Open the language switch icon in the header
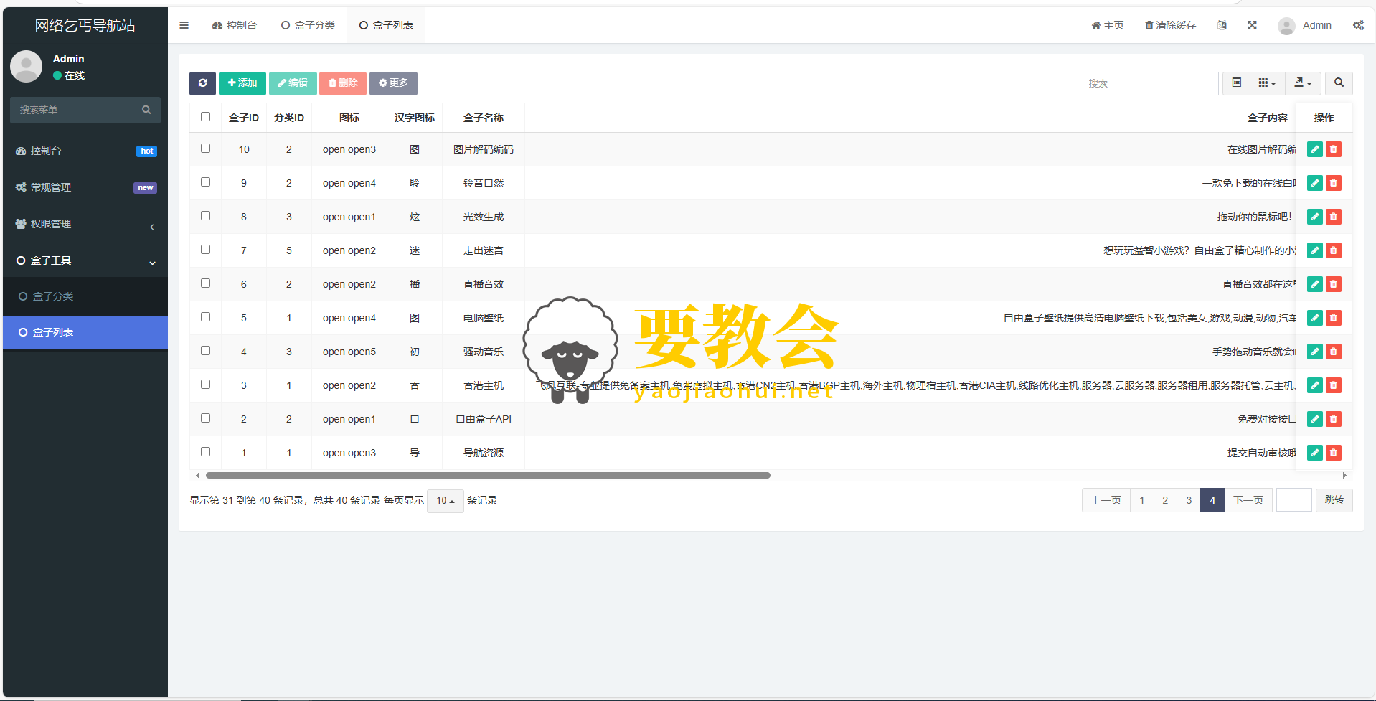Image resolution: width=1376 pixels, height=701 pixels. tap(1222, 25)
